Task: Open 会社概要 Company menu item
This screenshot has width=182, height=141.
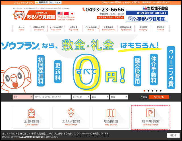Action: click(x=143, y=28)
